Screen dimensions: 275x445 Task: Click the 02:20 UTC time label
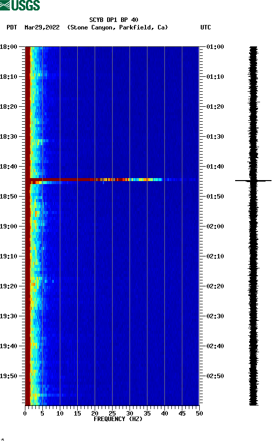[215, 286]
